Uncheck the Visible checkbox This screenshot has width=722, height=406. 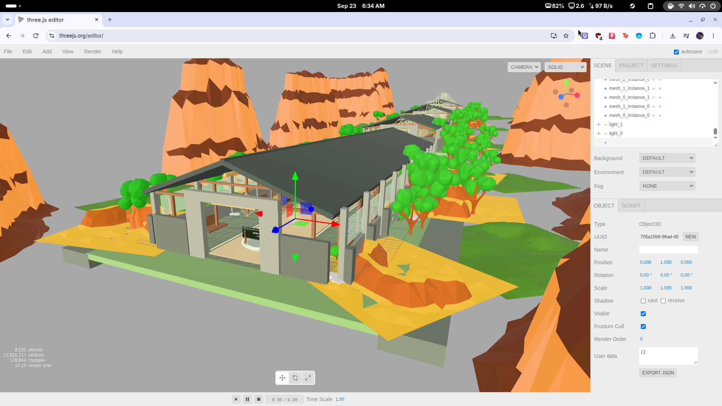(643, 314)
